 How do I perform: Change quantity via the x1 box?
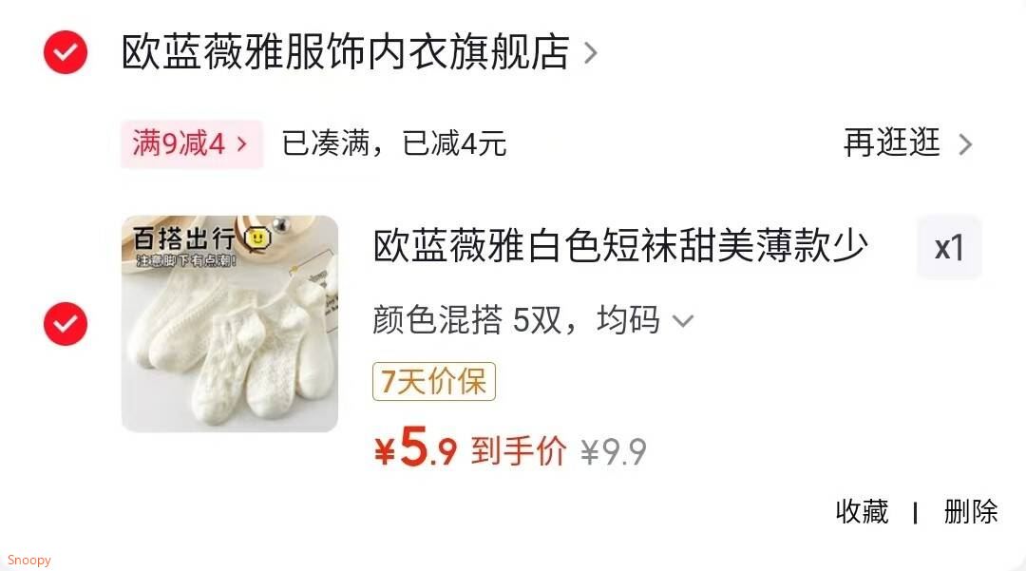(949, 248)
